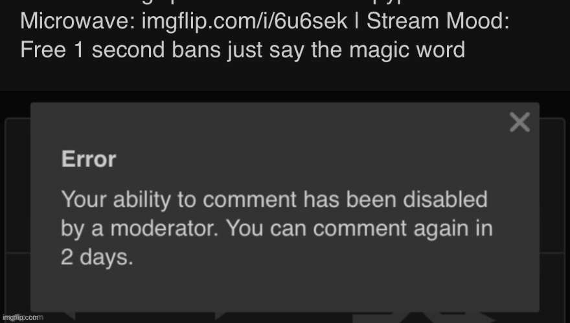Click the 'comment has been disabled' message text

coord(345,200)
